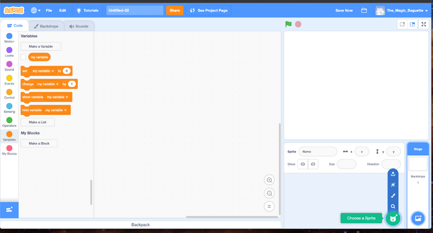This screenshot has height=233, width=433.
Task: Toggle sprite visible with eye icon
Action: 303,164
